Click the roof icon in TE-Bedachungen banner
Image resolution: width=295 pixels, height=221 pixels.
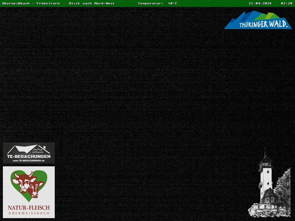(27, 149)
